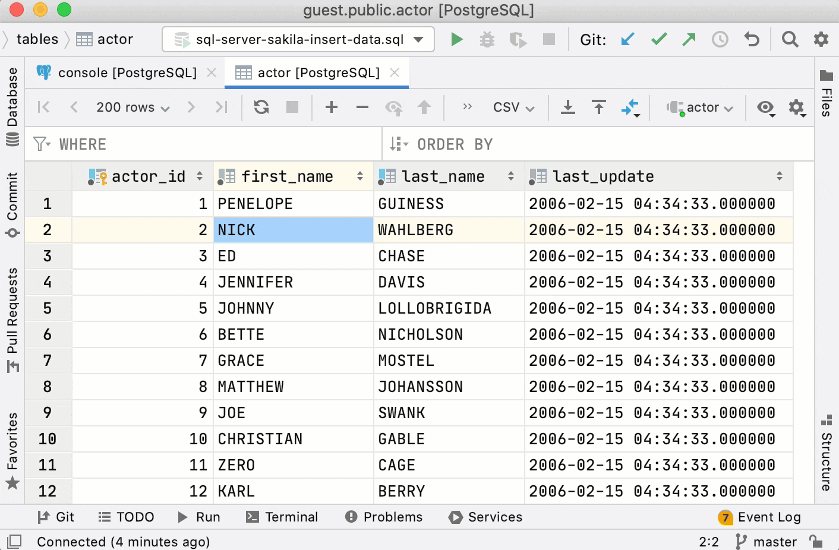Click the tables breadcrumb at top left
839x550 pixels.
(x=37, y=39)
